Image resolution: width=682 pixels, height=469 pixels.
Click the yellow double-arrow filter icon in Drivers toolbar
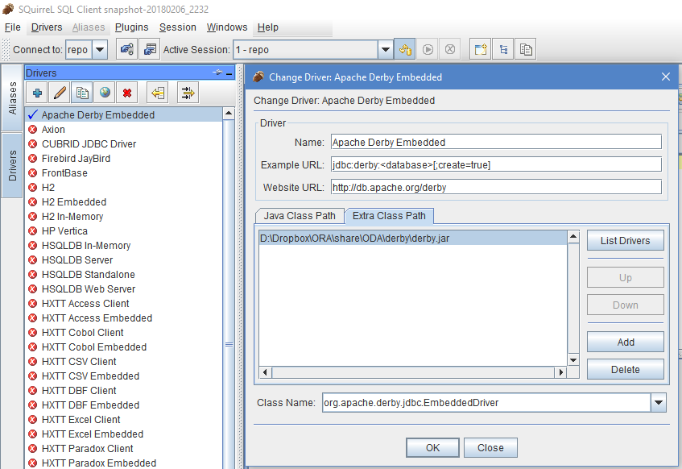pyautogui.click(x=188, y=93)
